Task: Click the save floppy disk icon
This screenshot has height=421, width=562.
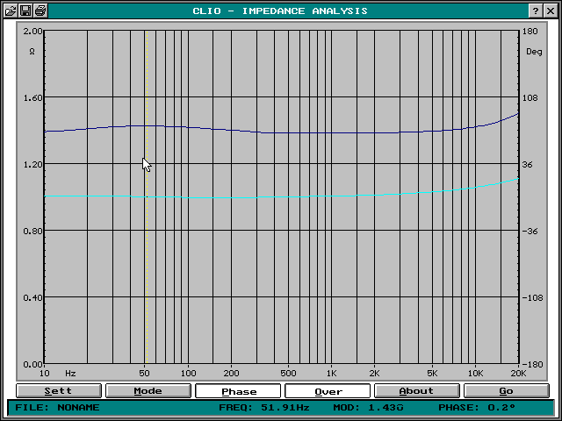Action: point(25,11)
